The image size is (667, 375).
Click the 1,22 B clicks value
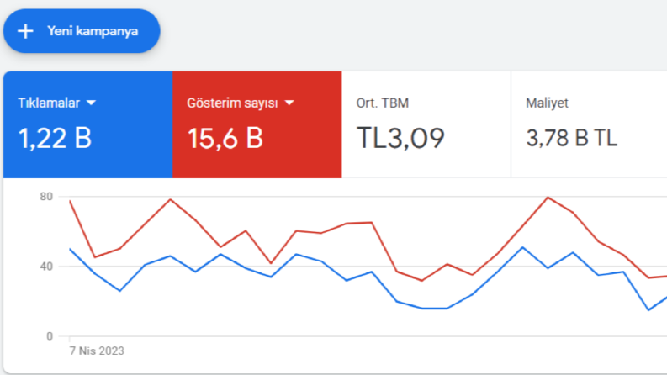(55, 138)
